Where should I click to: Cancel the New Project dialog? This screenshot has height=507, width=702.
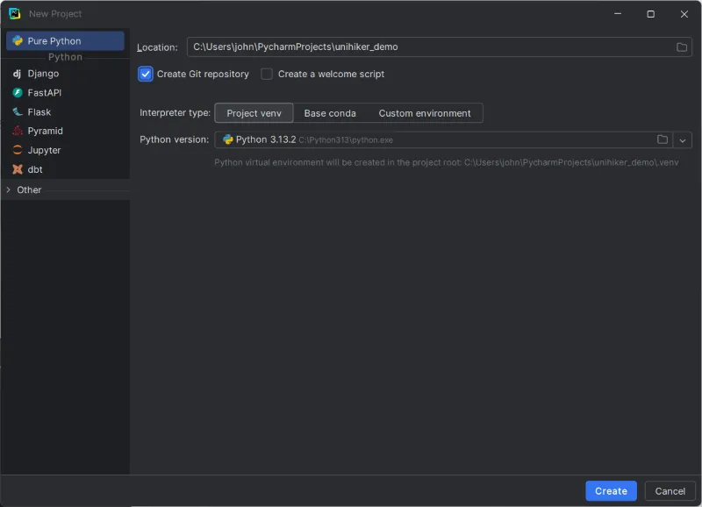[670, 491]
